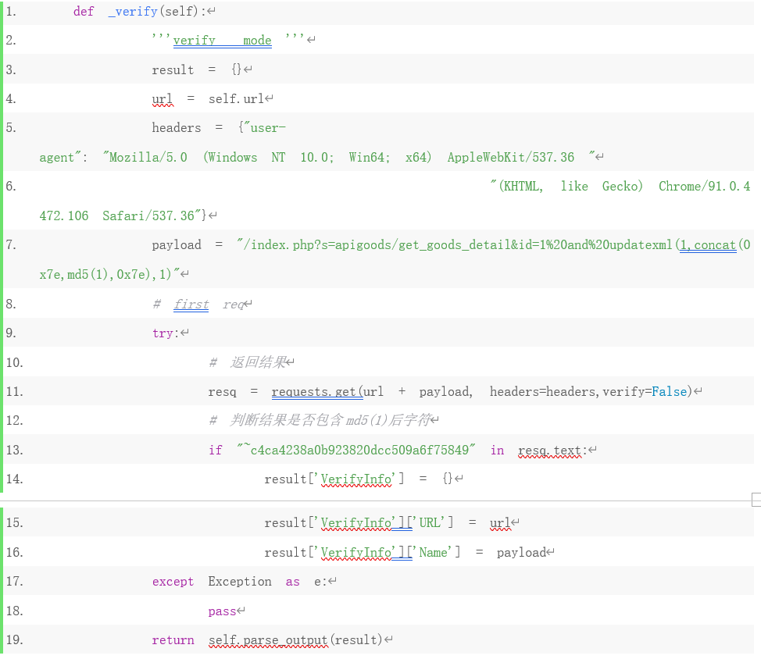Click line number 15
Viewport: 761px width, 659px height.
pos(15,522)
